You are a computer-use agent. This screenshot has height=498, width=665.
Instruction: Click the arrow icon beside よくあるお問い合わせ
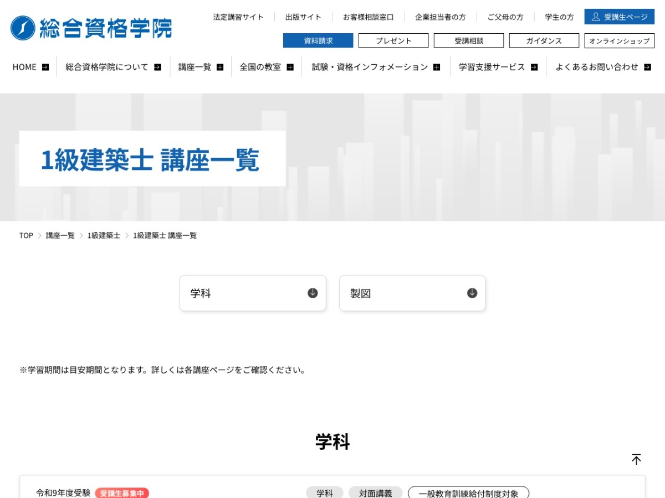point(648,67)
